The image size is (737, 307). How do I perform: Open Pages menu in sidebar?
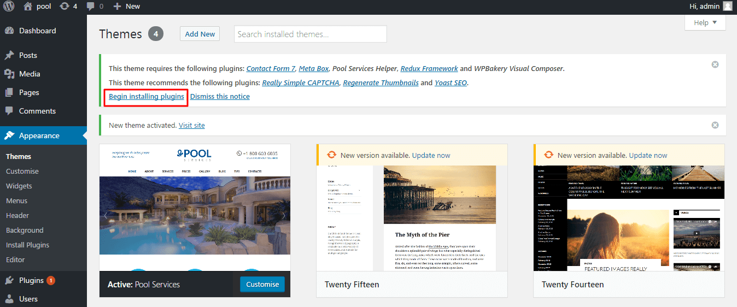tap(43, 92)
